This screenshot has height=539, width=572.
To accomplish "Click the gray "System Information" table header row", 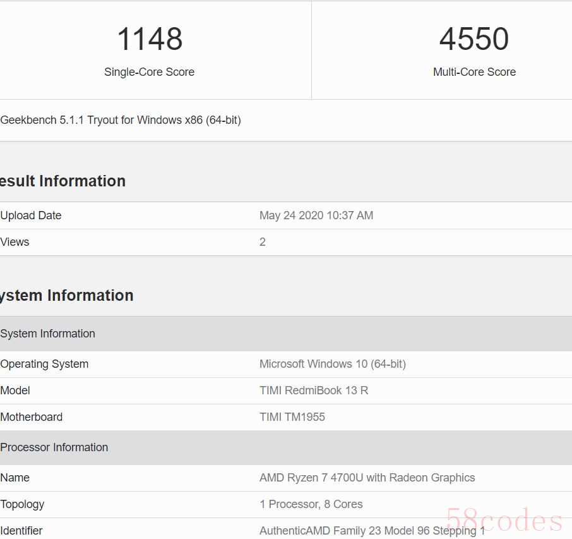I will 286,334.
